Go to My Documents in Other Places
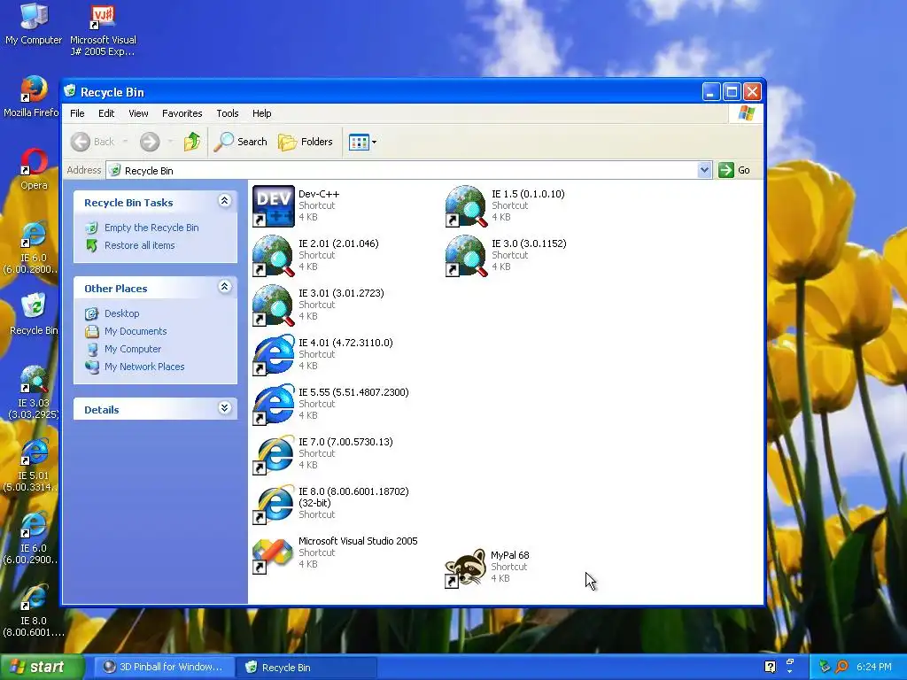The image size is (907, 680). coord(136,331)
